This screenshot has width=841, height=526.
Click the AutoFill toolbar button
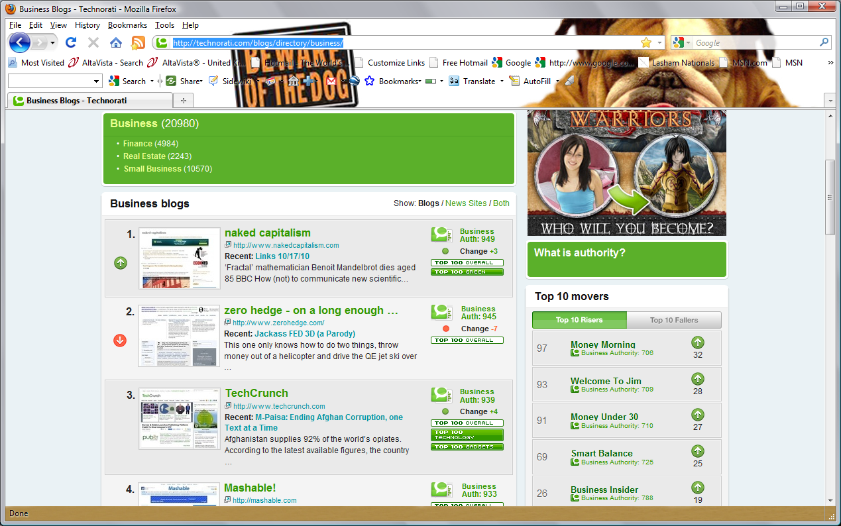click(531, 81)
